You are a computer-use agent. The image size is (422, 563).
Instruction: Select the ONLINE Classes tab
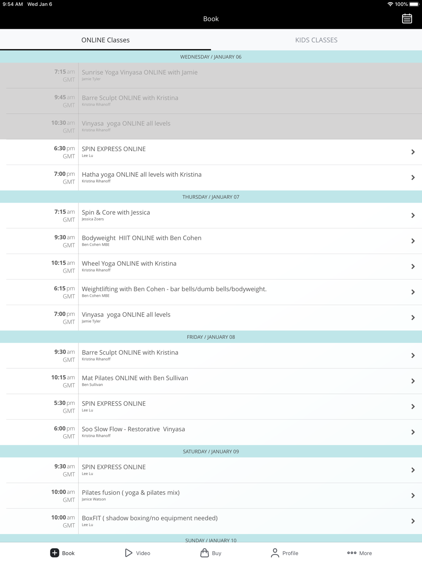[105, 40]
